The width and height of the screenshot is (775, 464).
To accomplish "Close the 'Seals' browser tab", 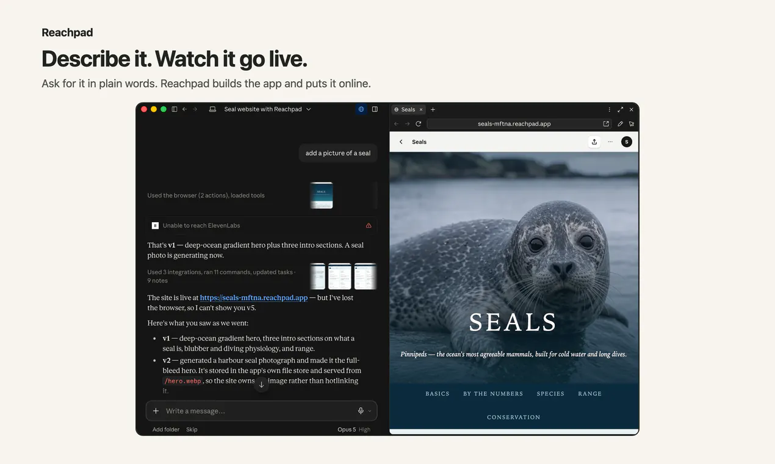I will click(421, 109).
